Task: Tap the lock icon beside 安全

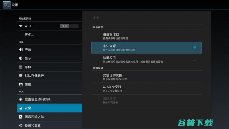Action: pos(21,108)
